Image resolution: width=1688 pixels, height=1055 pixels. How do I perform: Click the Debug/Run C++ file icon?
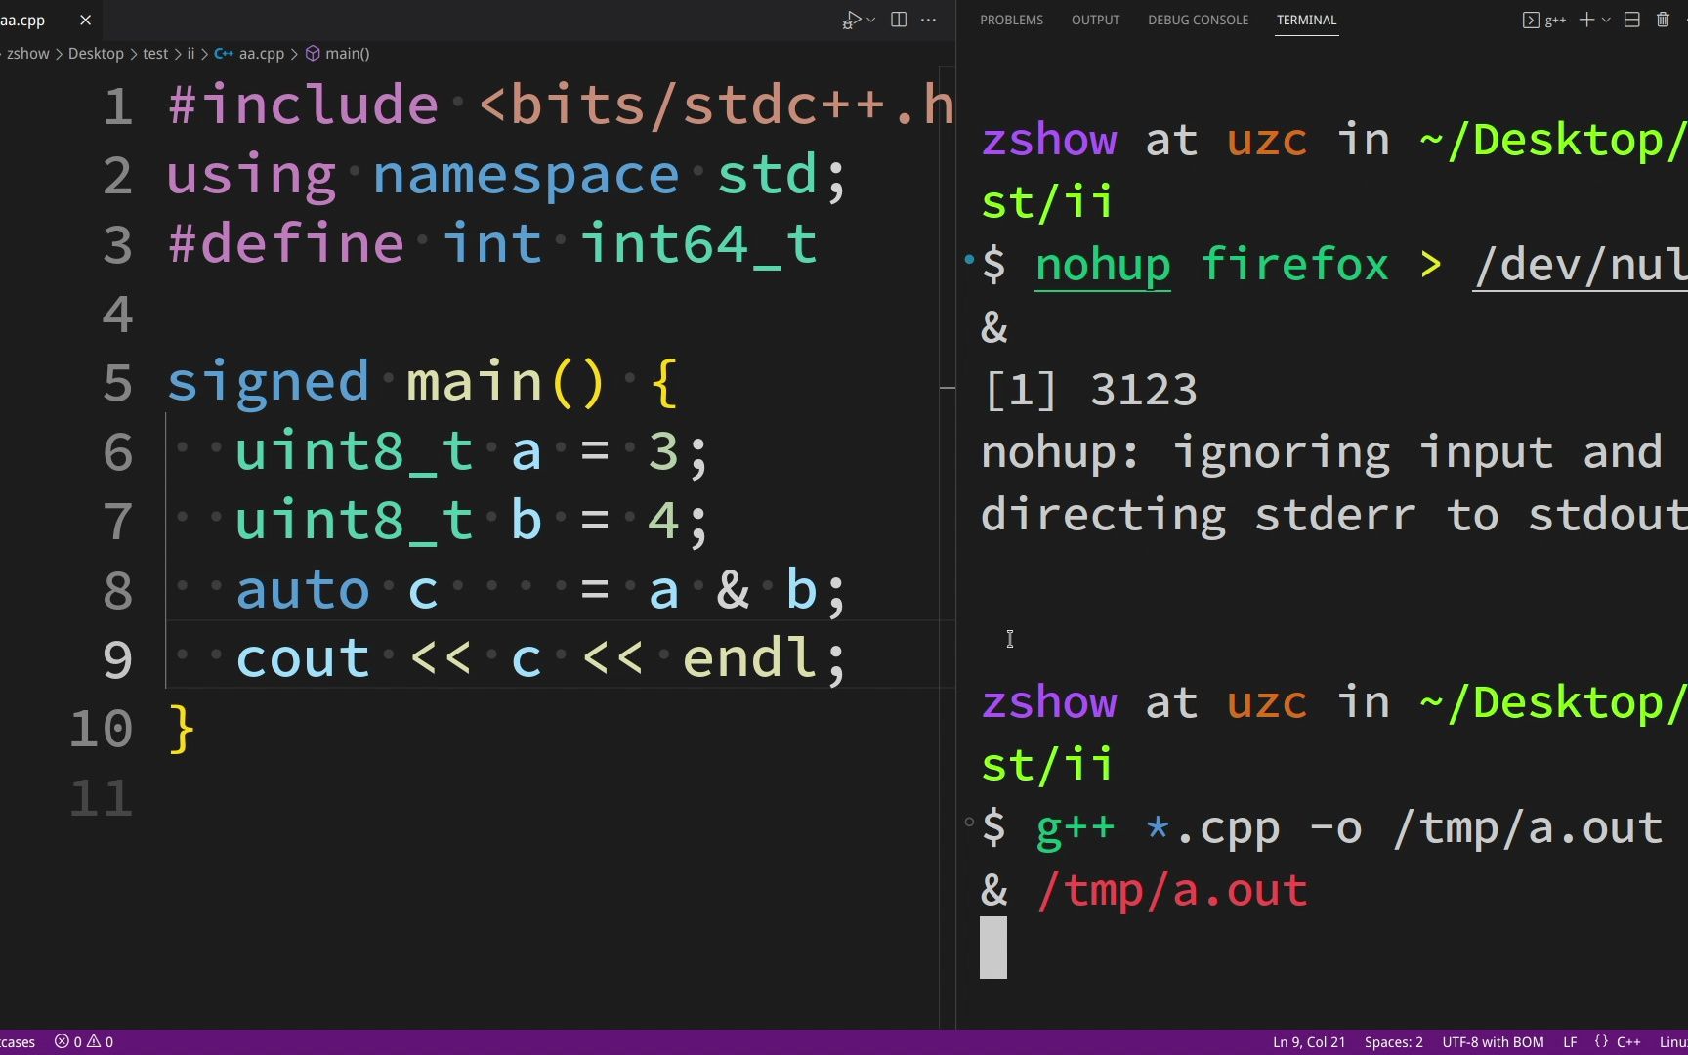(x=851, y=20)
